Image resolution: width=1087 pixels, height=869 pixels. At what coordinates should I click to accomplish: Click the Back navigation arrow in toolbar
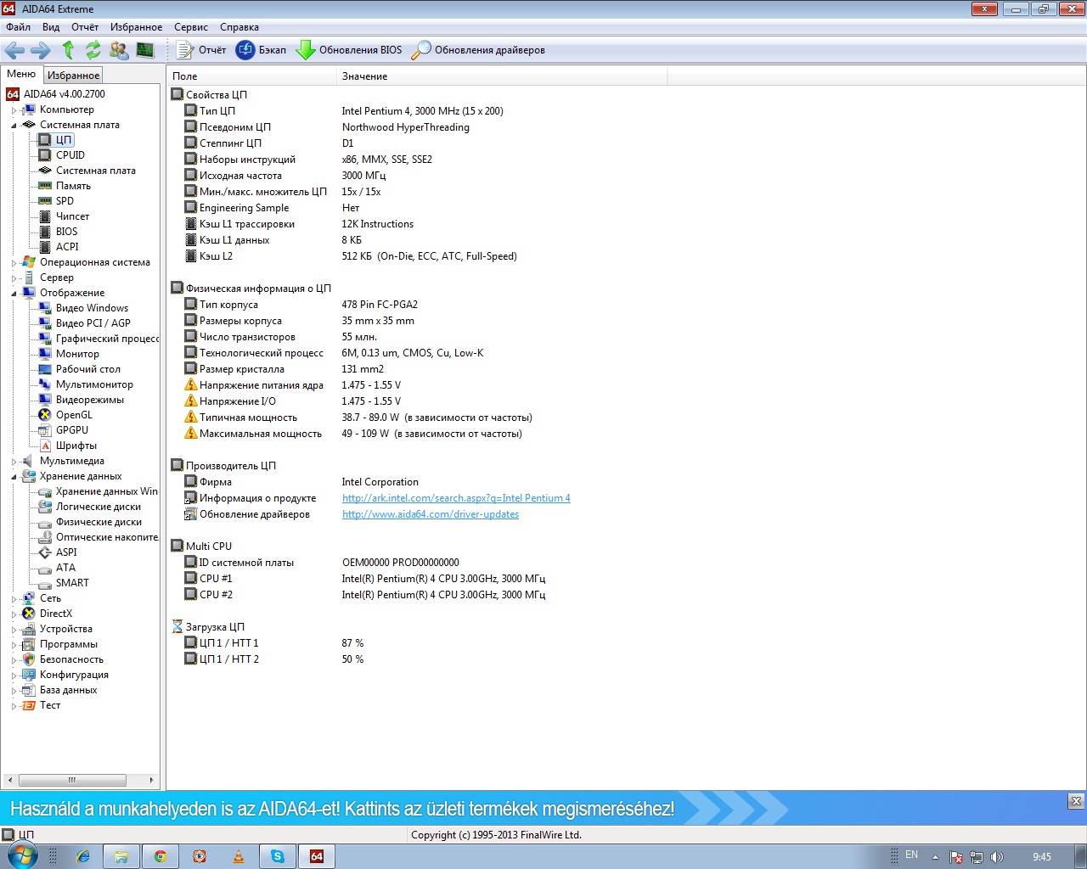14,50
